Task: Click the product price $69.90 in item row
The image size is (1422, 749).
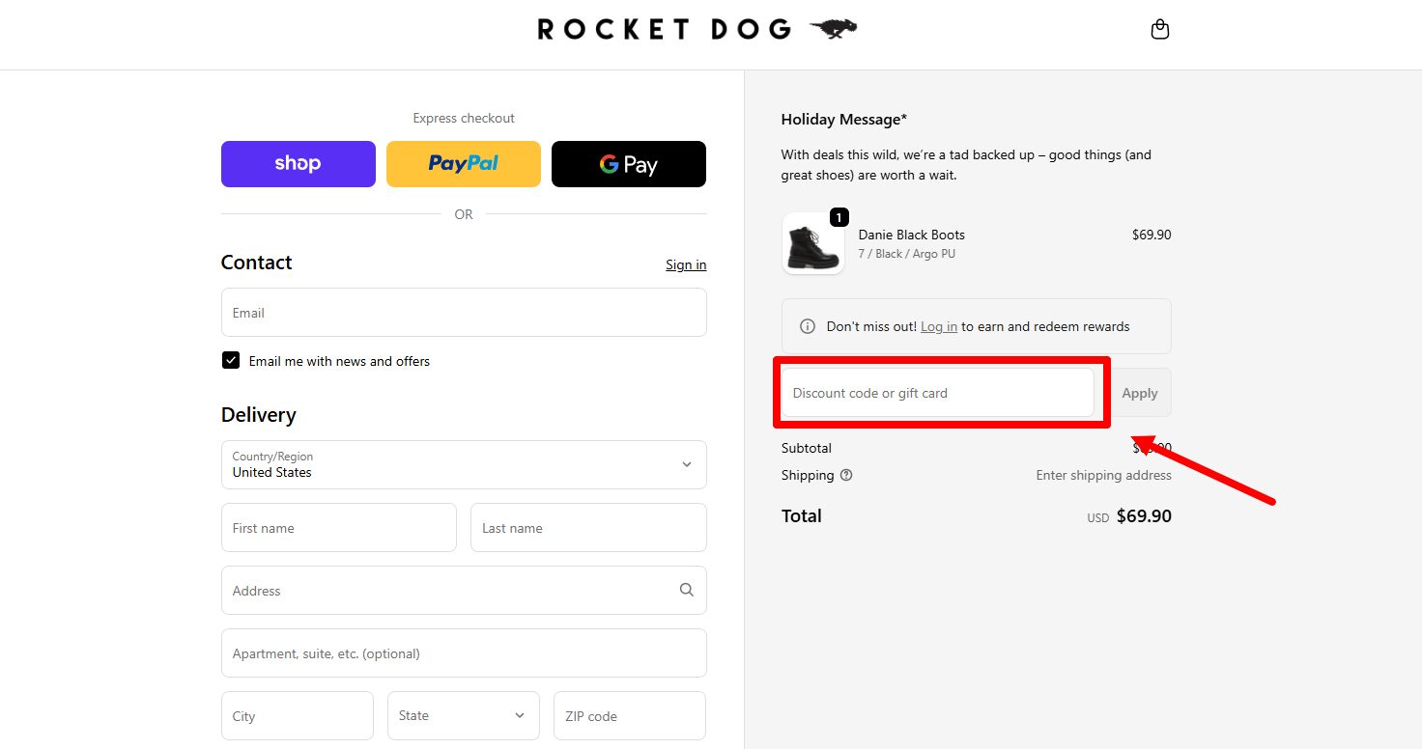Action: (x=1152, y=235)
